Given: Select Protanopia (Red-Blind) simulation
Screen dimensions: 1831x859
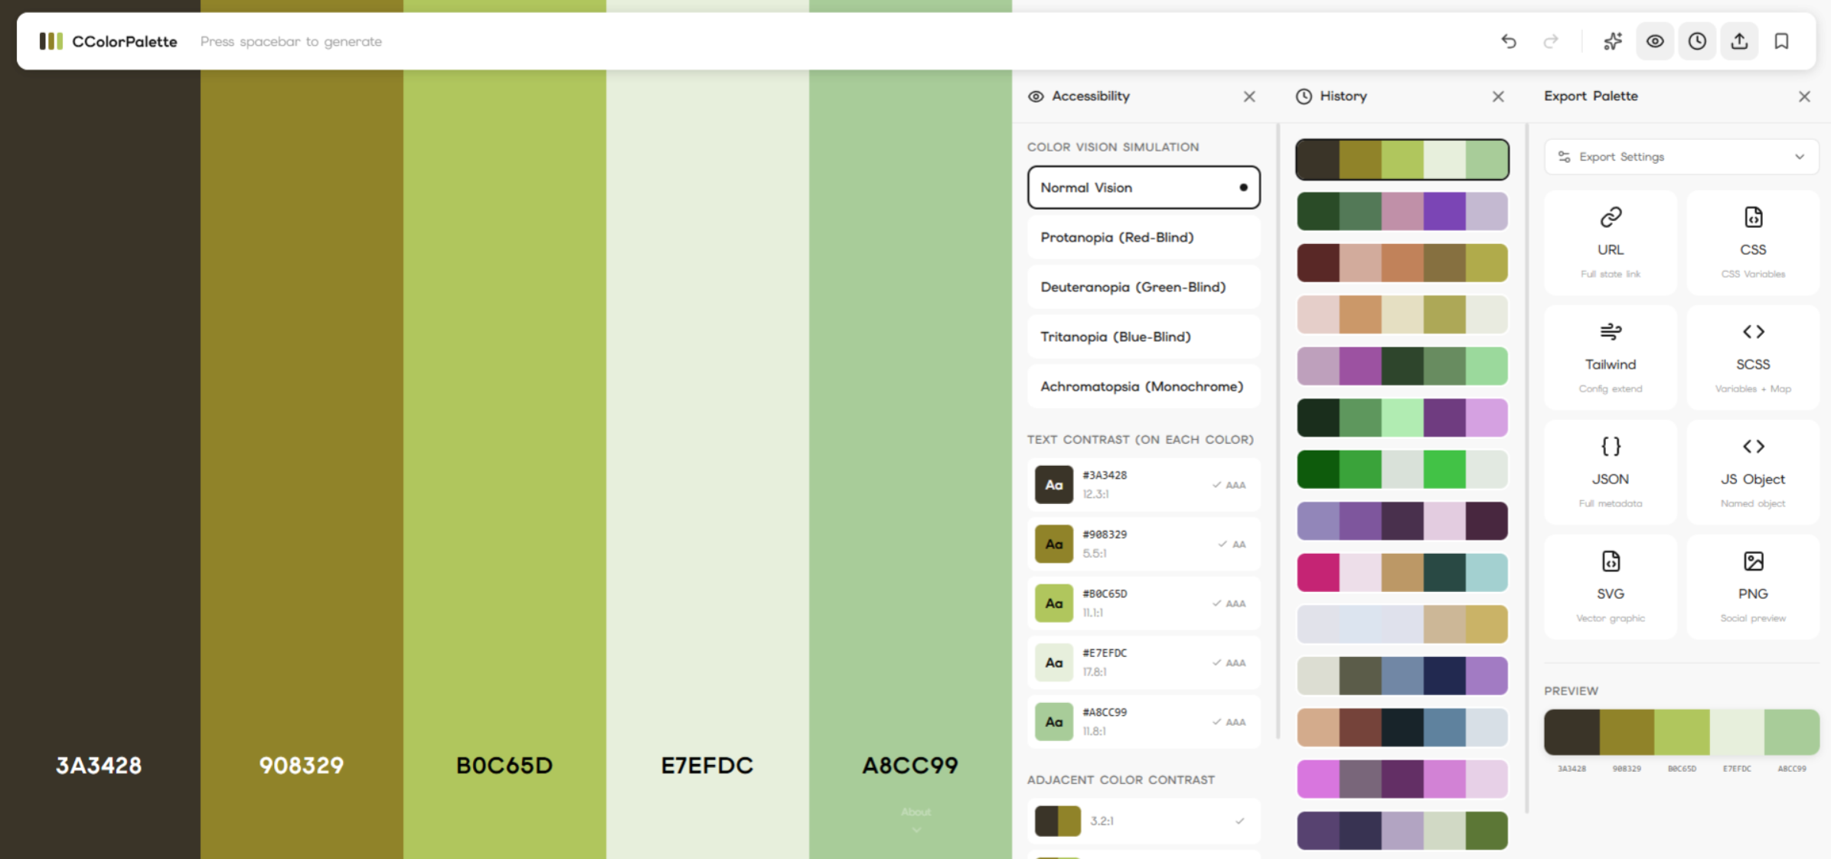Looking at the screenshot, I should [1142, 237].
